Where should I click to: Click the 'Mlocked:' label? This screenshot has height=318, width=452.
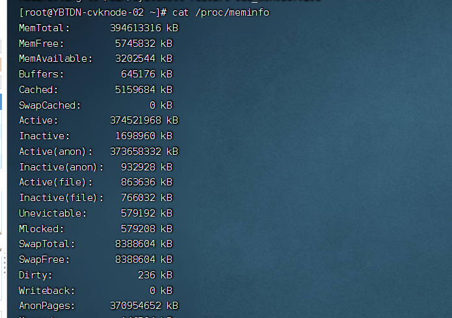42,229
